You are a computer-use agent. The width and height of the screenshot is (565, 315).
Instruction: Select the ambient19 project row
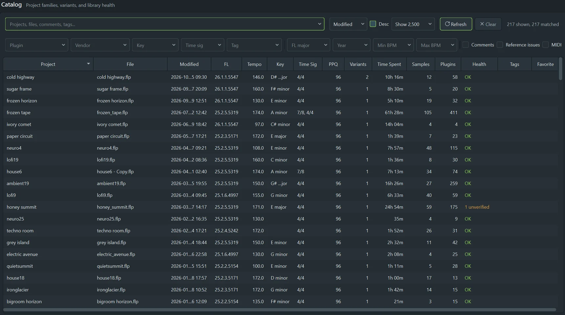coord(281,183)
